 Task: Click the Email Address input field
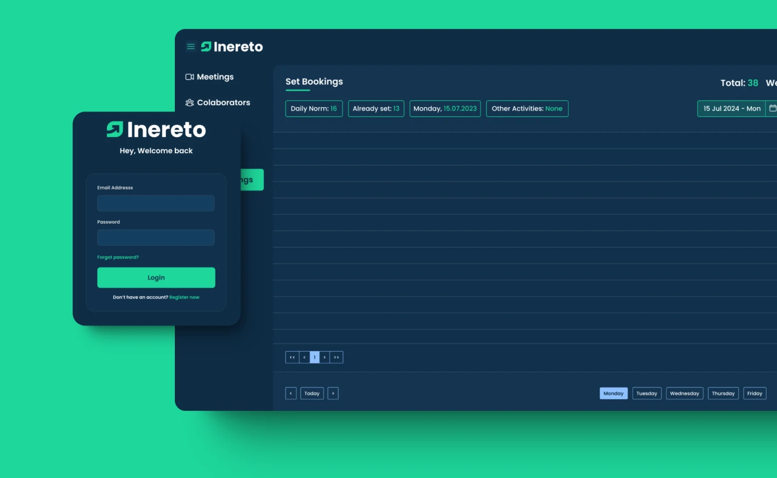coord(155,203)
